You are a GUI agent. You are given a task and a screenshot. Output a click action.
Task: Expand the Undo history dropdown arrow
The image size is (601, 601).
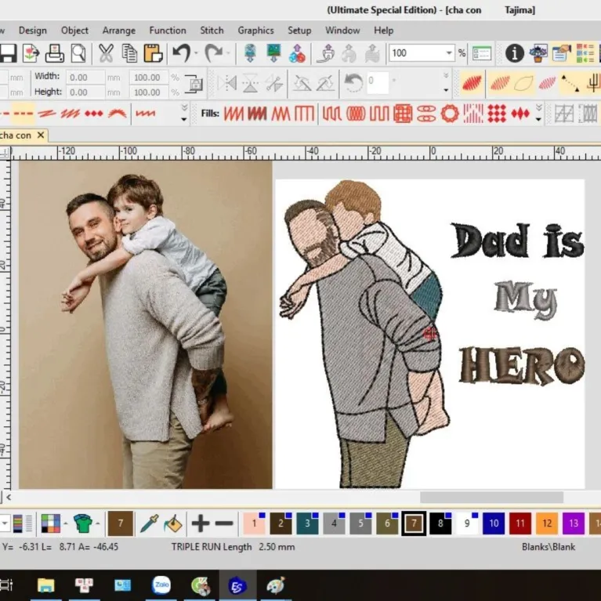click(x=196, y=53)
